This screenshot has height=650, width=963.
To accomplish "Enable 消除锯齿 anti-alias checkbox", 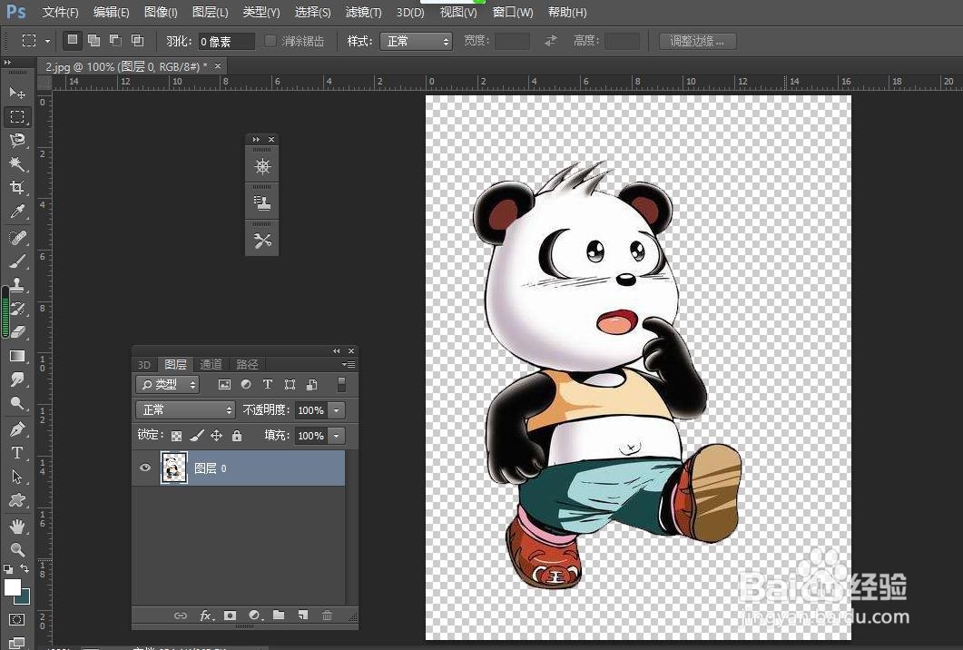I will [270, 41].
